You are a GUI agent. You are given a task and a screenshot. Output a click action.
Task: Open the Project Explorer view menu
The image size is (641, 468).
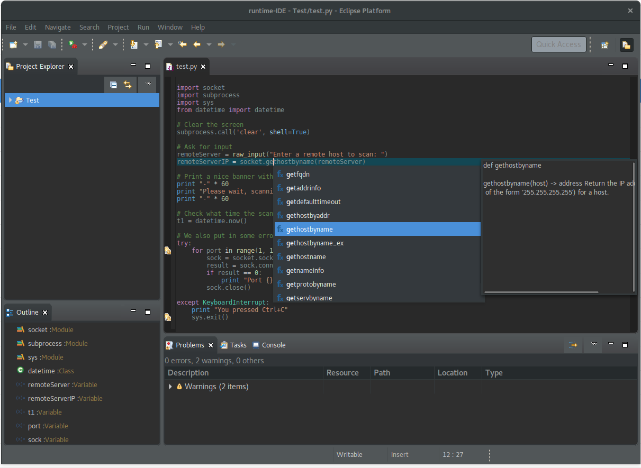coord(148,84)
